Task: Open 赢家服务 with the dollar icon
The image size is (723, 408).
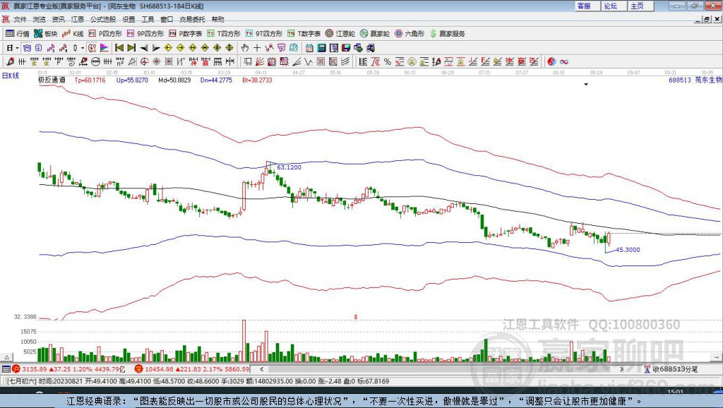Action: click(x=447, y=34)
